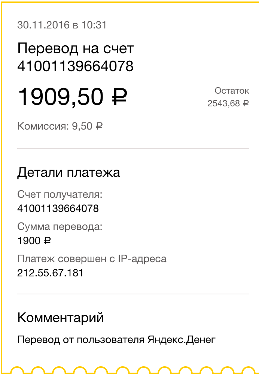The width and height of the screenshot is (259, 382).
Task: Click the Комментарий heading
Action: [61, 318]
